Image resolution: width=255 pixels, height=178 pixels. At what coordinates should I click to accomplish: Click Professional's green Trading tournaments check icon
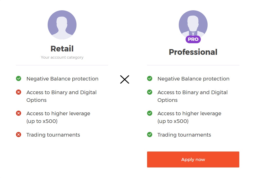click(x=150, y=135)
